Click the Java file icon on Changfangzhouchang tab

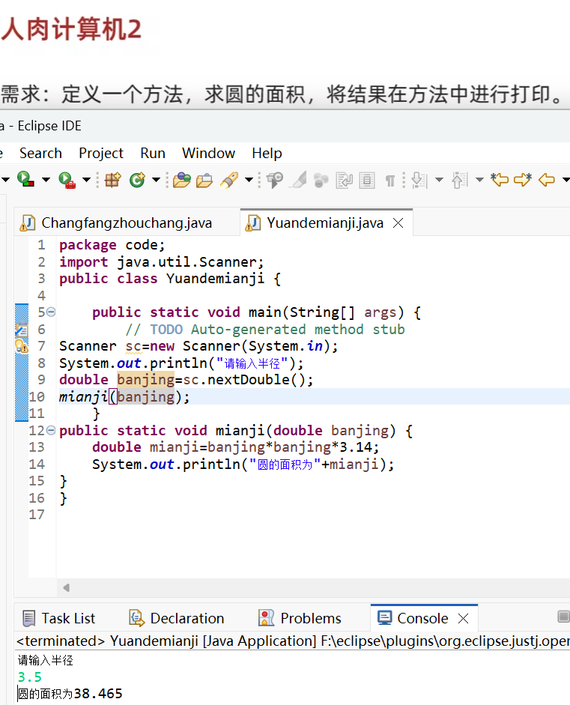(x=28, y=223)
